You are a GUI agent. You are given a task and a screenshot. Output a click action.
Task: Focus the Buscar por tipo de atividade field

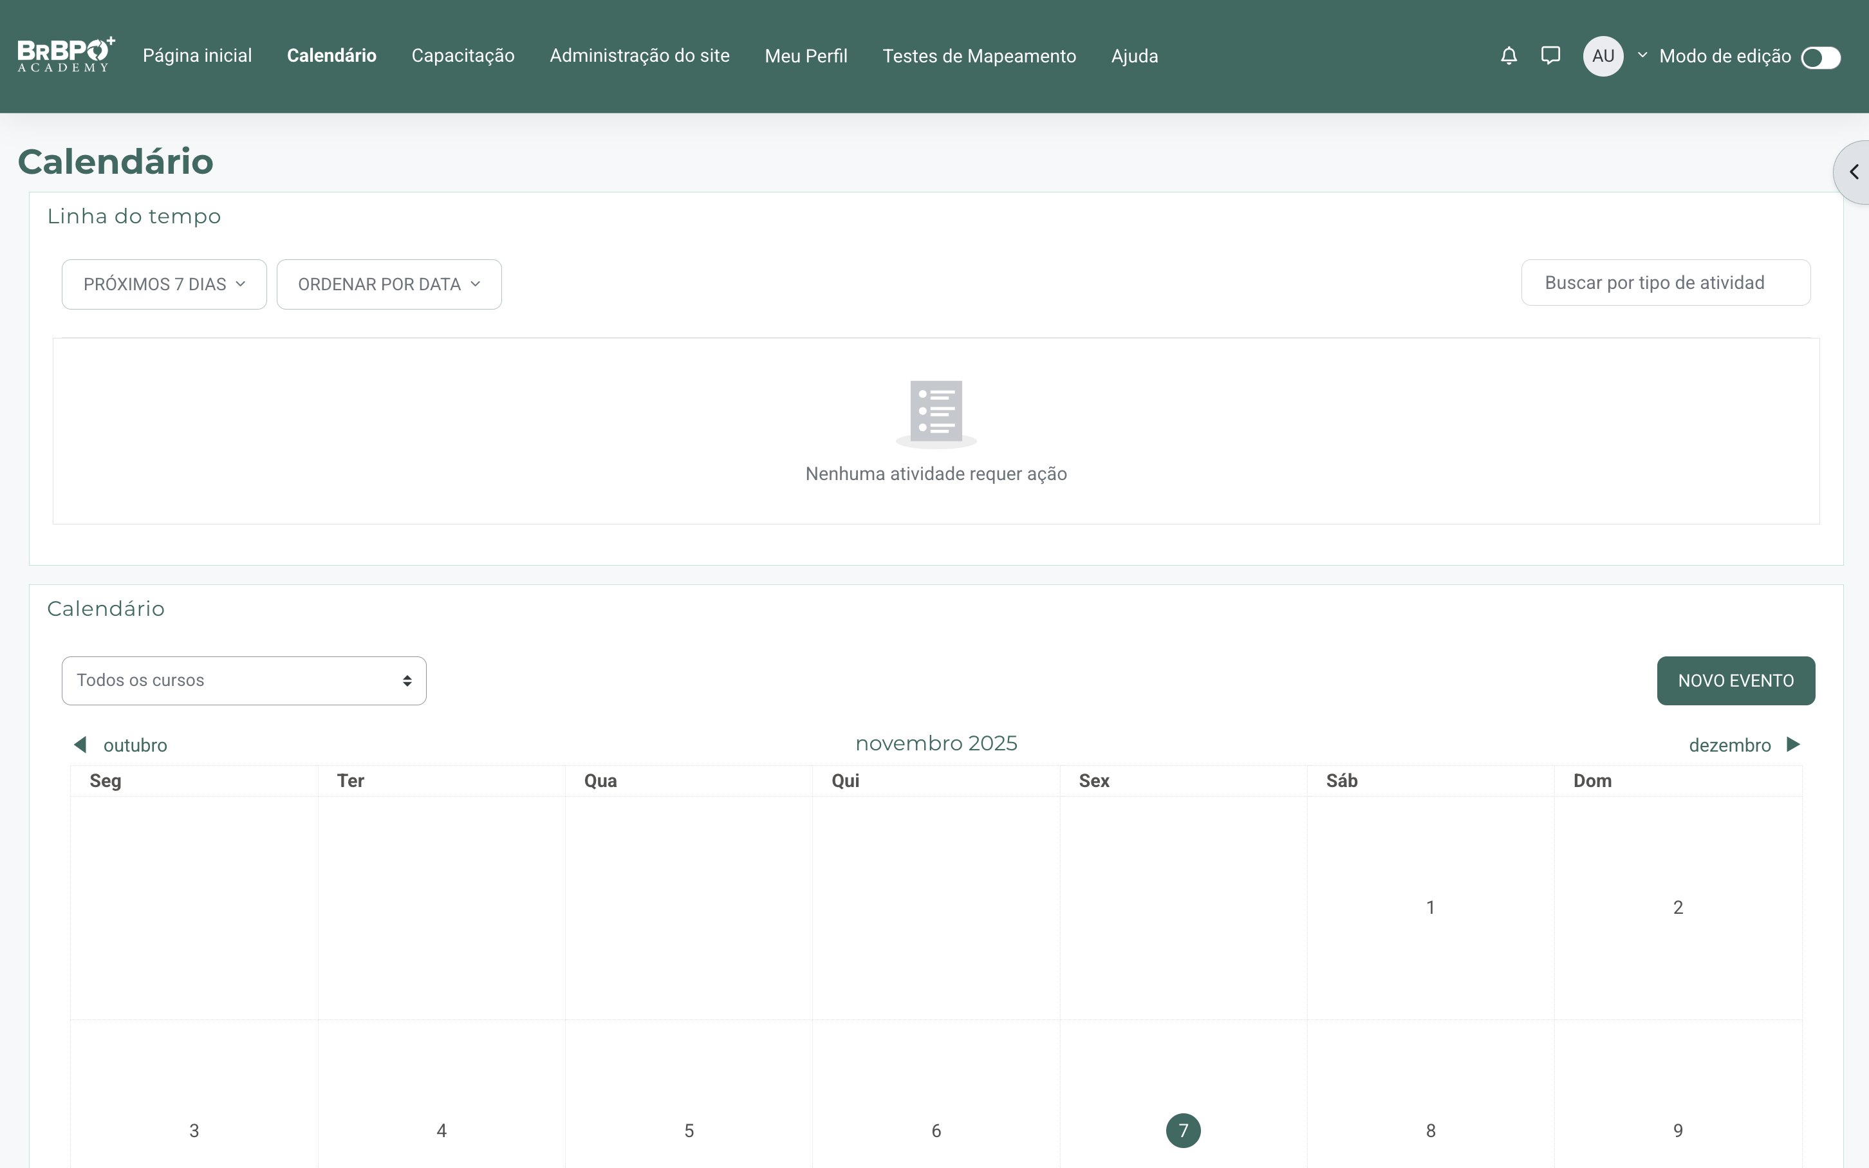tap(1665, 283)
